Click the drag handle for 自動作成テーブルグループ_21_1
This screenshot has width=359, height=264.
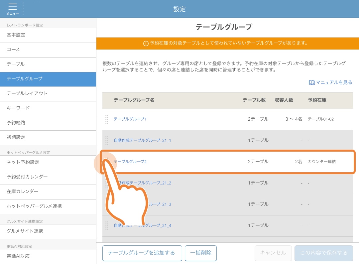pos(106,140)
